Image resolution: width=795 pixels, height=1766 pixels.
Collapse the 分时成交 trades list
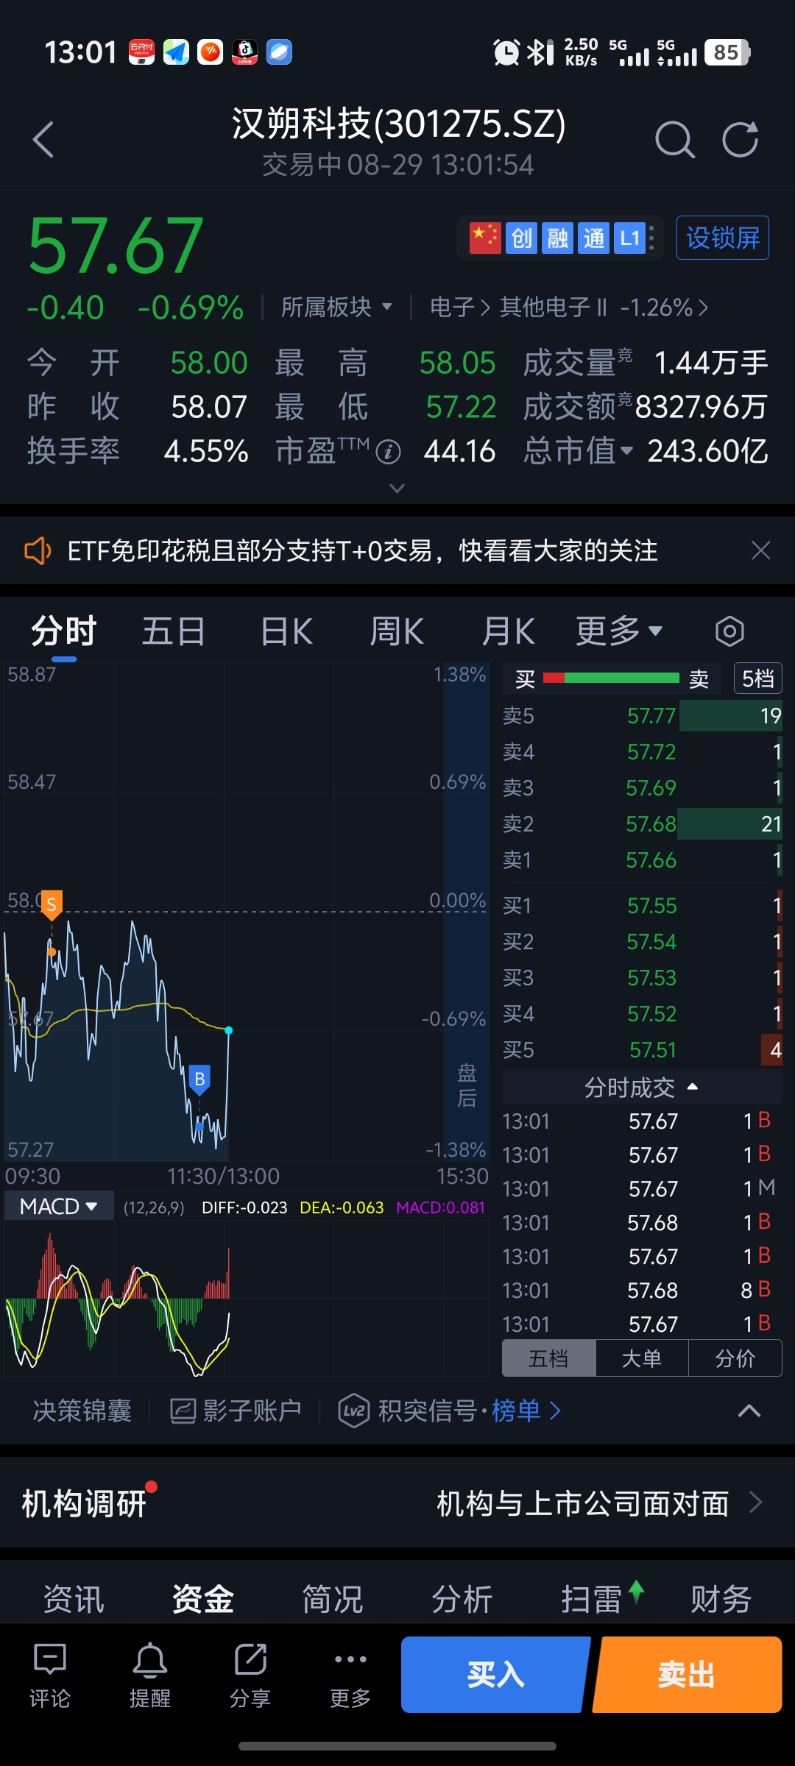[x=641, y=1087]
